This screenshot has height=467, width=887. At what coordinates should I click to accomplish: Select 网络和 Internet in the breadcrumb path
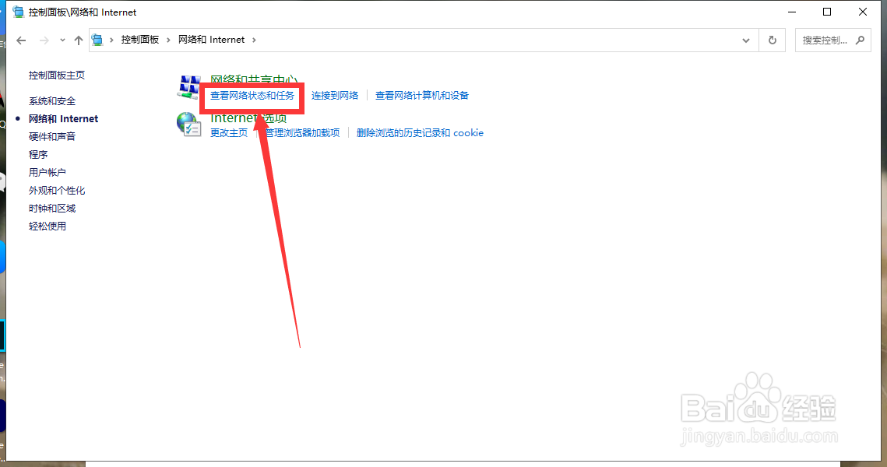213,39
